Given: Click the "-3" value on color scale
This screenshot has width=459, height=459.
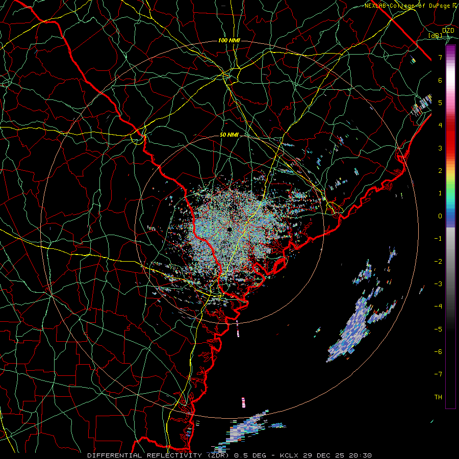Looking at the screenshot, I should coord(438,284).
